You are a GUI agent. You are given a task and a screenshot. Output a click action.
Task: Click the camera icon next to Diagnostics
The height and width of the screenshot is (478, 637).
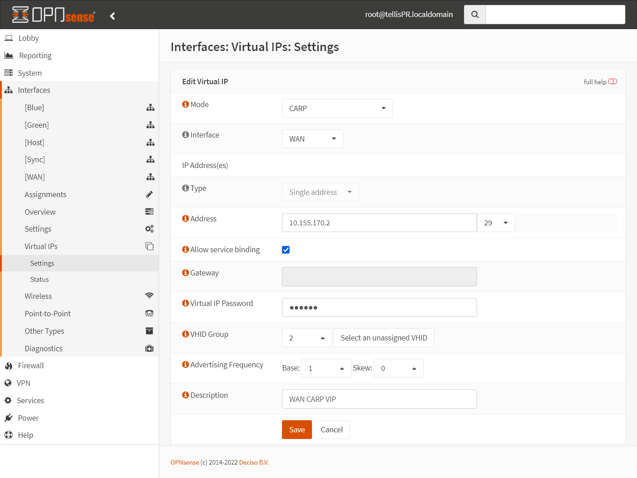click(x=149, y=348)
